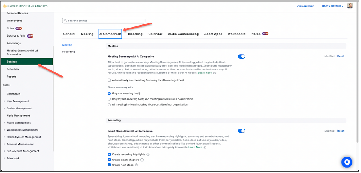This screenshot has height=173, width=361.
Task: Click help icon beside Create recording highlights
Action: coord(148,154)
